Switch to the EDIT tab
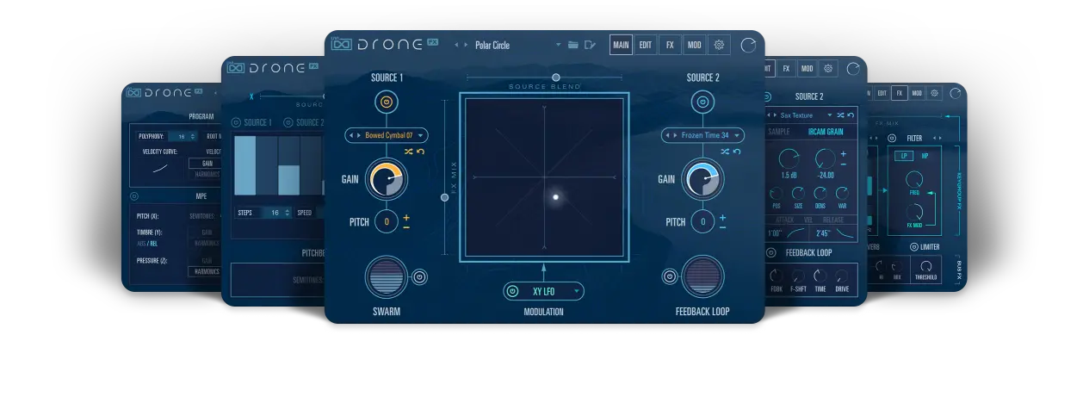 tap(645, 45)
